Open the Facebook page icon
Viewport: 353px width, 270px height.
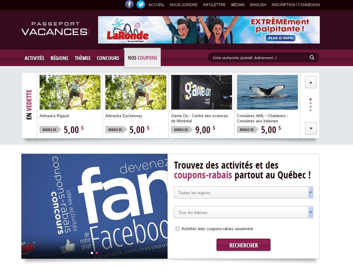pyautogui.click(x=129, y=5)
